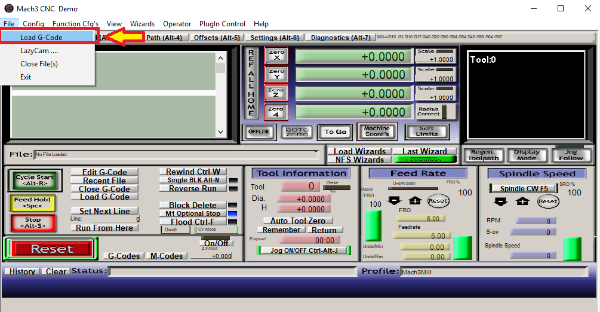Click the X axis DRO value
The width and height of the screenshot is (600, 312).
click(353, 56)
